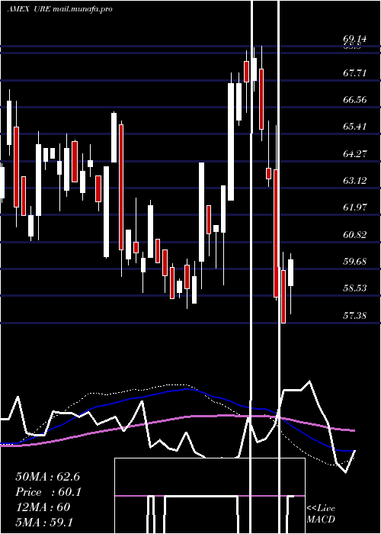
Task: Select the 60.82 price level label
Action: pyautogui.click(x=355, y=235)
